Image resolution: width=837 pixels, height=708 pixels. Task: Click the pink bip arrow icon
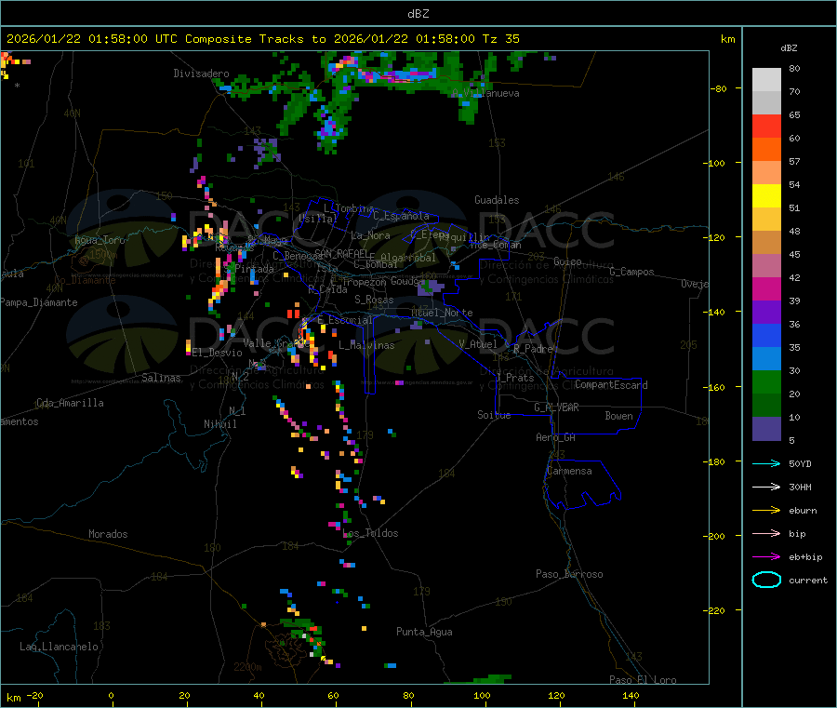(766, 533)
